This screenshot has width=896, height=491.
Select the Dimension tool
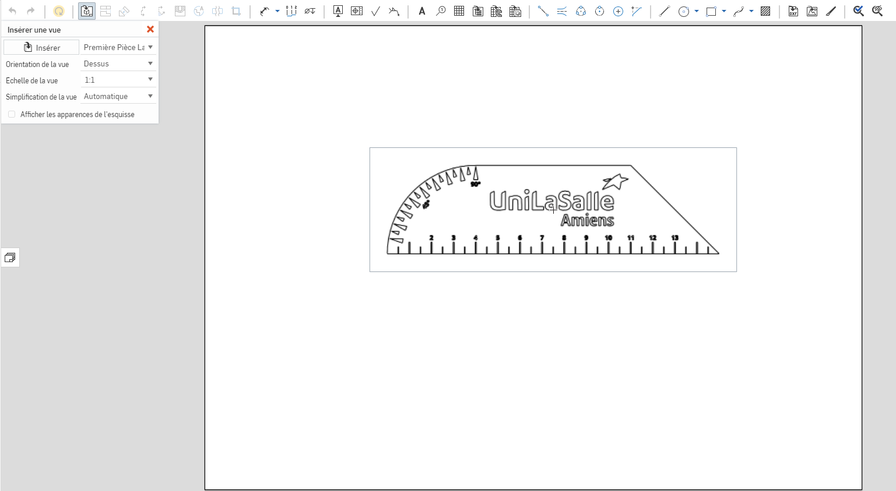[264, 11]
